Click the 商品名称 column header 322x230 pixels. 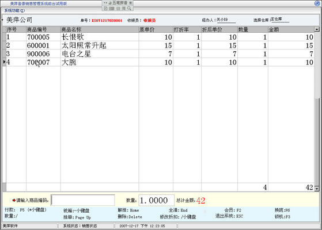100,29
